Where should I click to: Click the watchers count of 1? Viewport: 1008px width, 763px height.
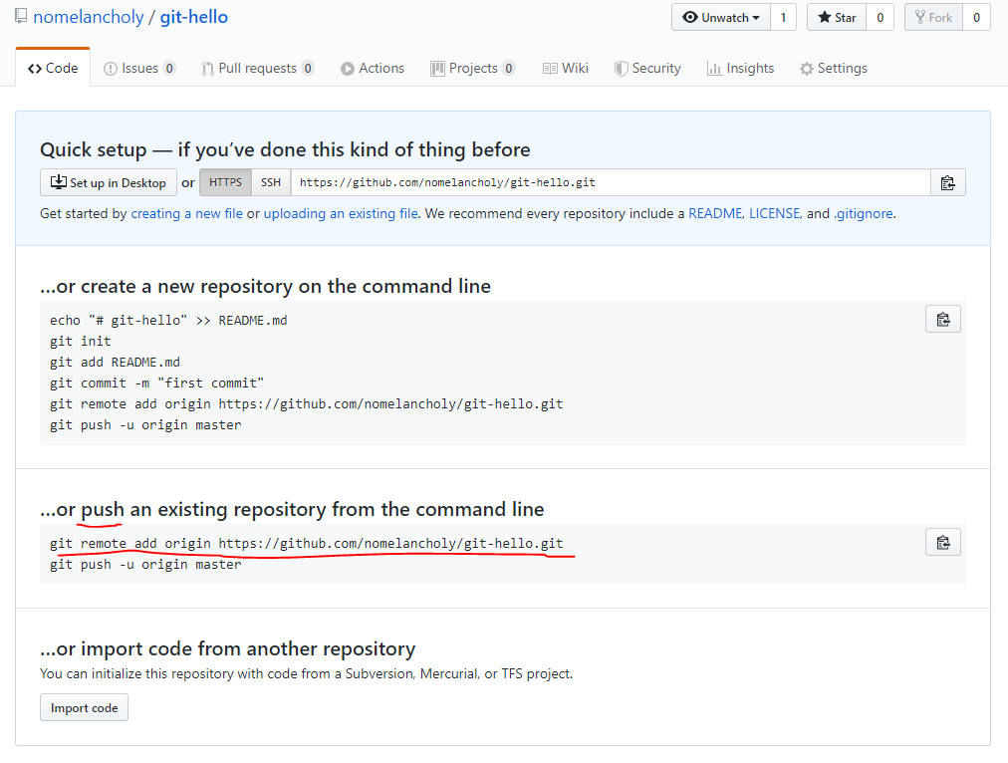pos(783,17)
